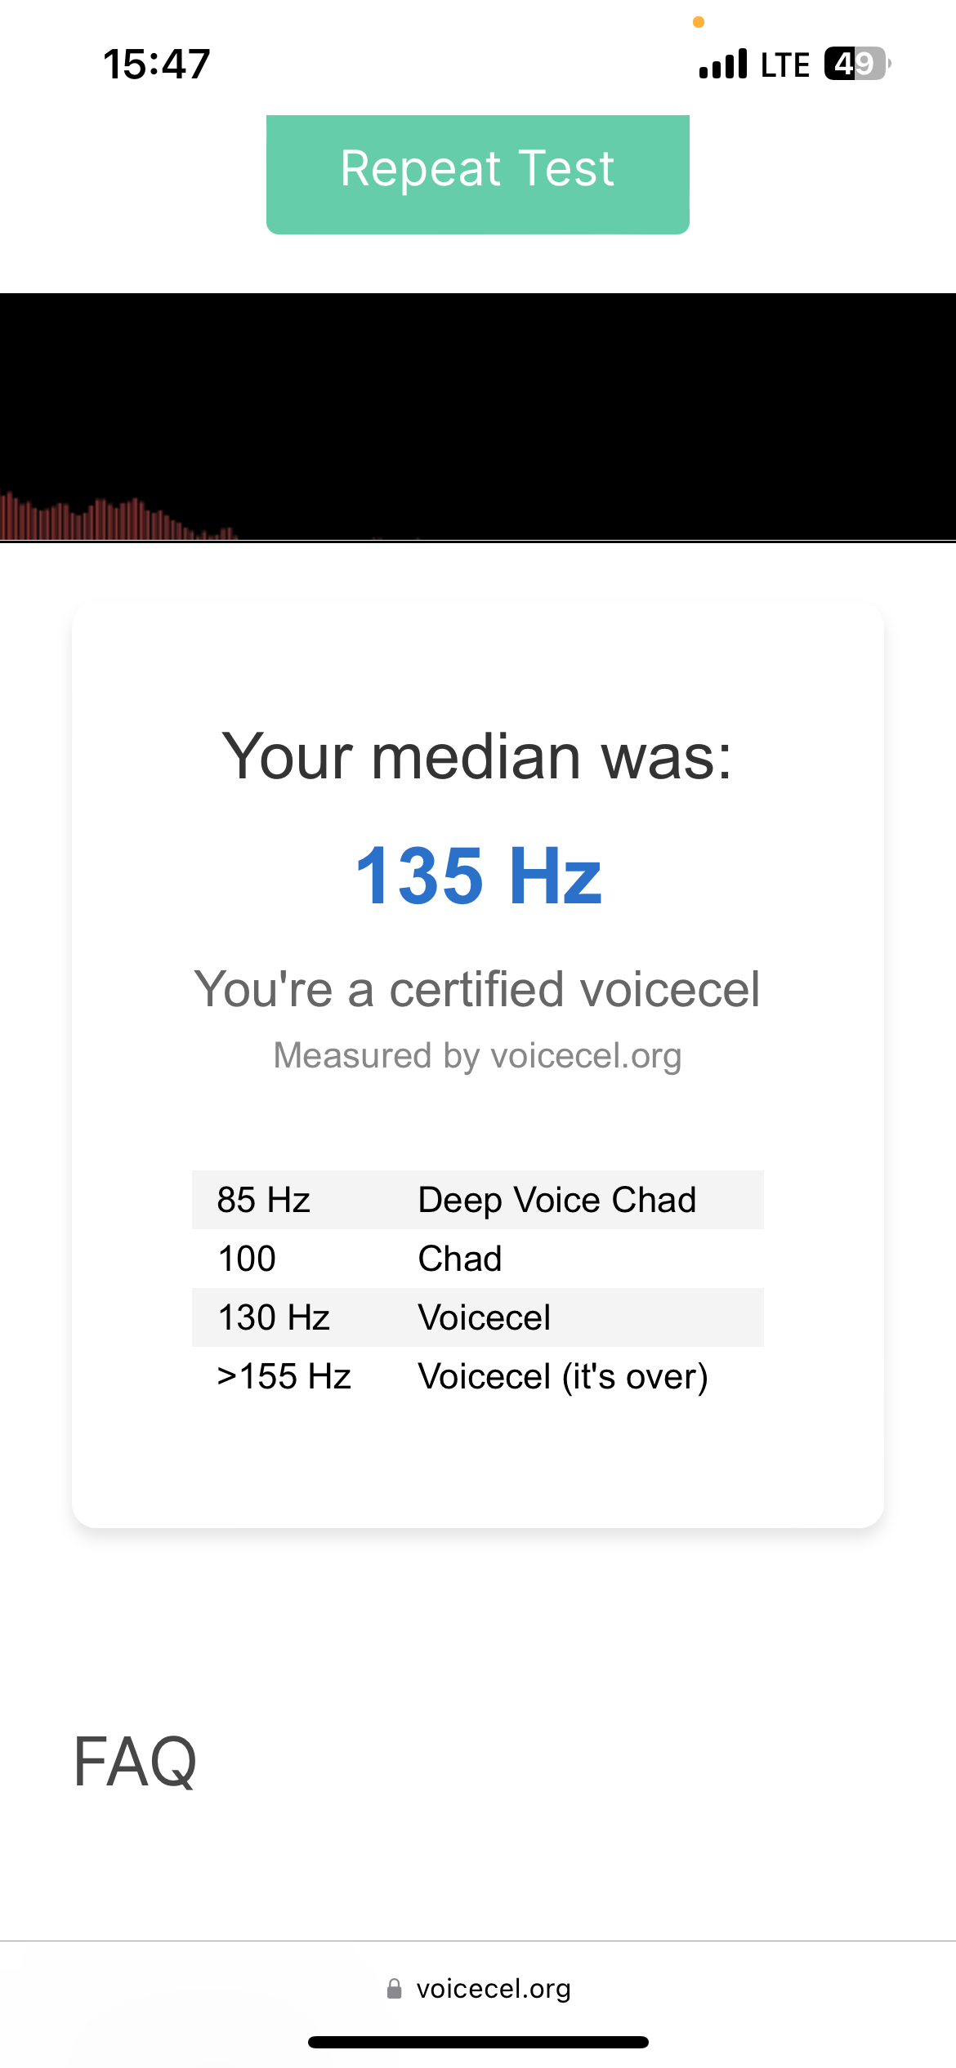
Task: Tap the orange microphone indicator dot
Action: [699, 22]
